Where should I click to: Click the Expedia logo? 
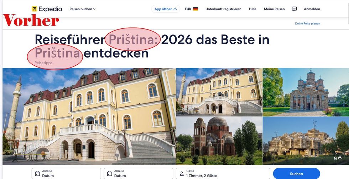pos(47,9)
